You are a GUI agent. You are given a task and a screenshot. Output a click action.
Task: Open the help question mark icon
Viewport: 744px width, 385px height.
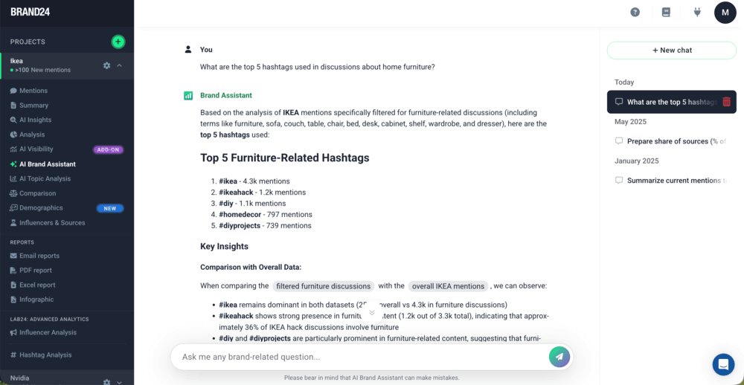coord(635,12)
